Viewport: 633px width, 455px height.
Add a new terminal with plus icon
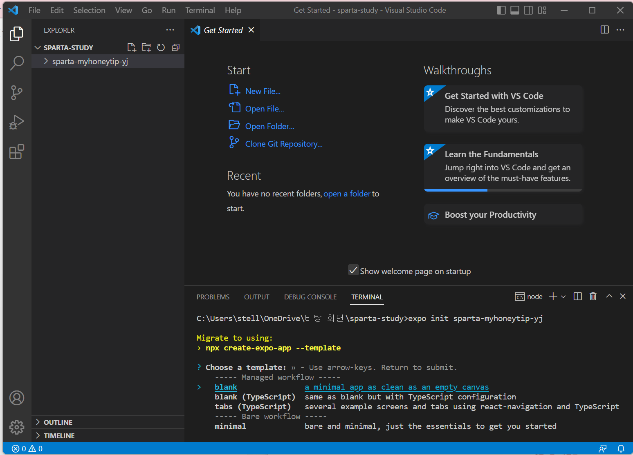click(x=553, y=297)
